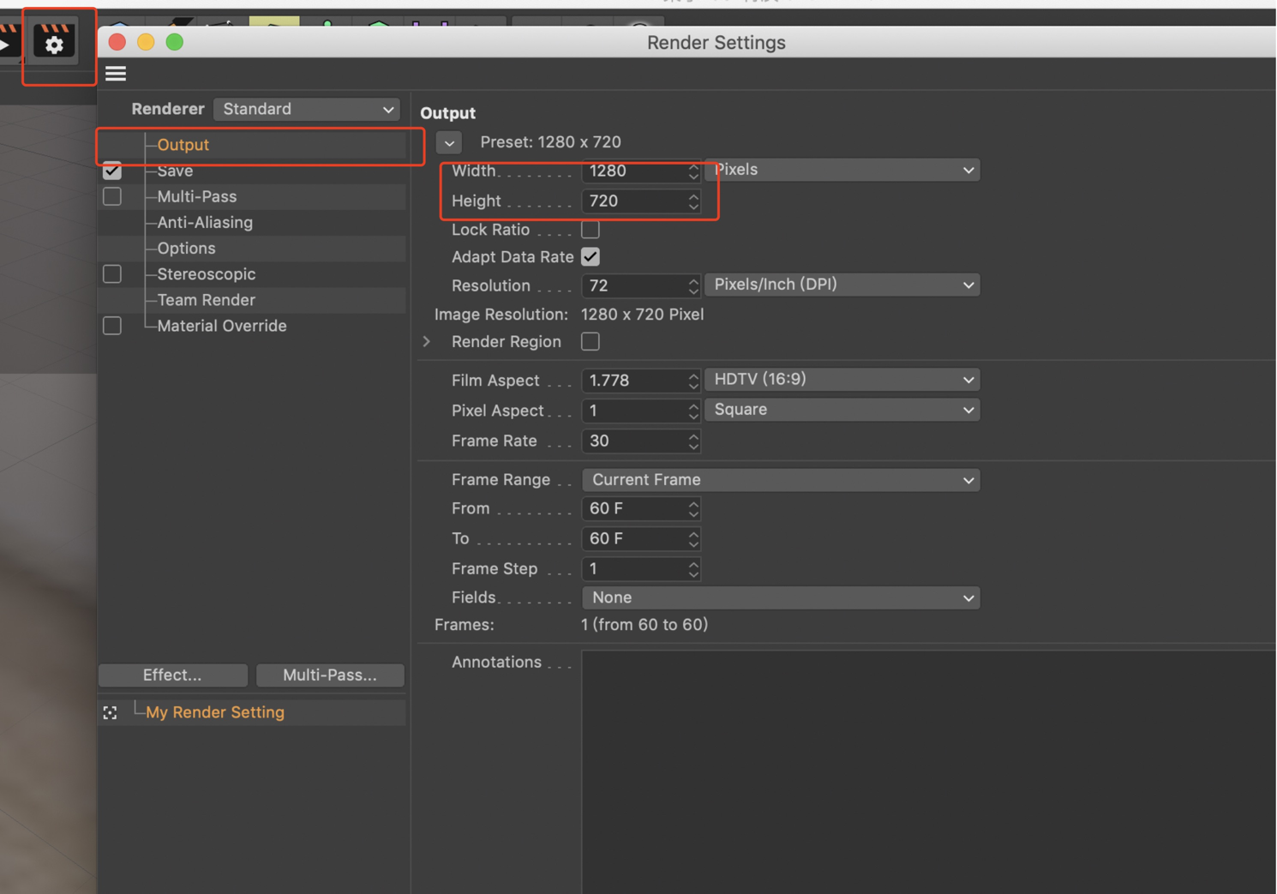Click the Multi-Pass... button
The width and height of the screenshot is (1277, 894).
pyautogui.click(x=330, y=675)
